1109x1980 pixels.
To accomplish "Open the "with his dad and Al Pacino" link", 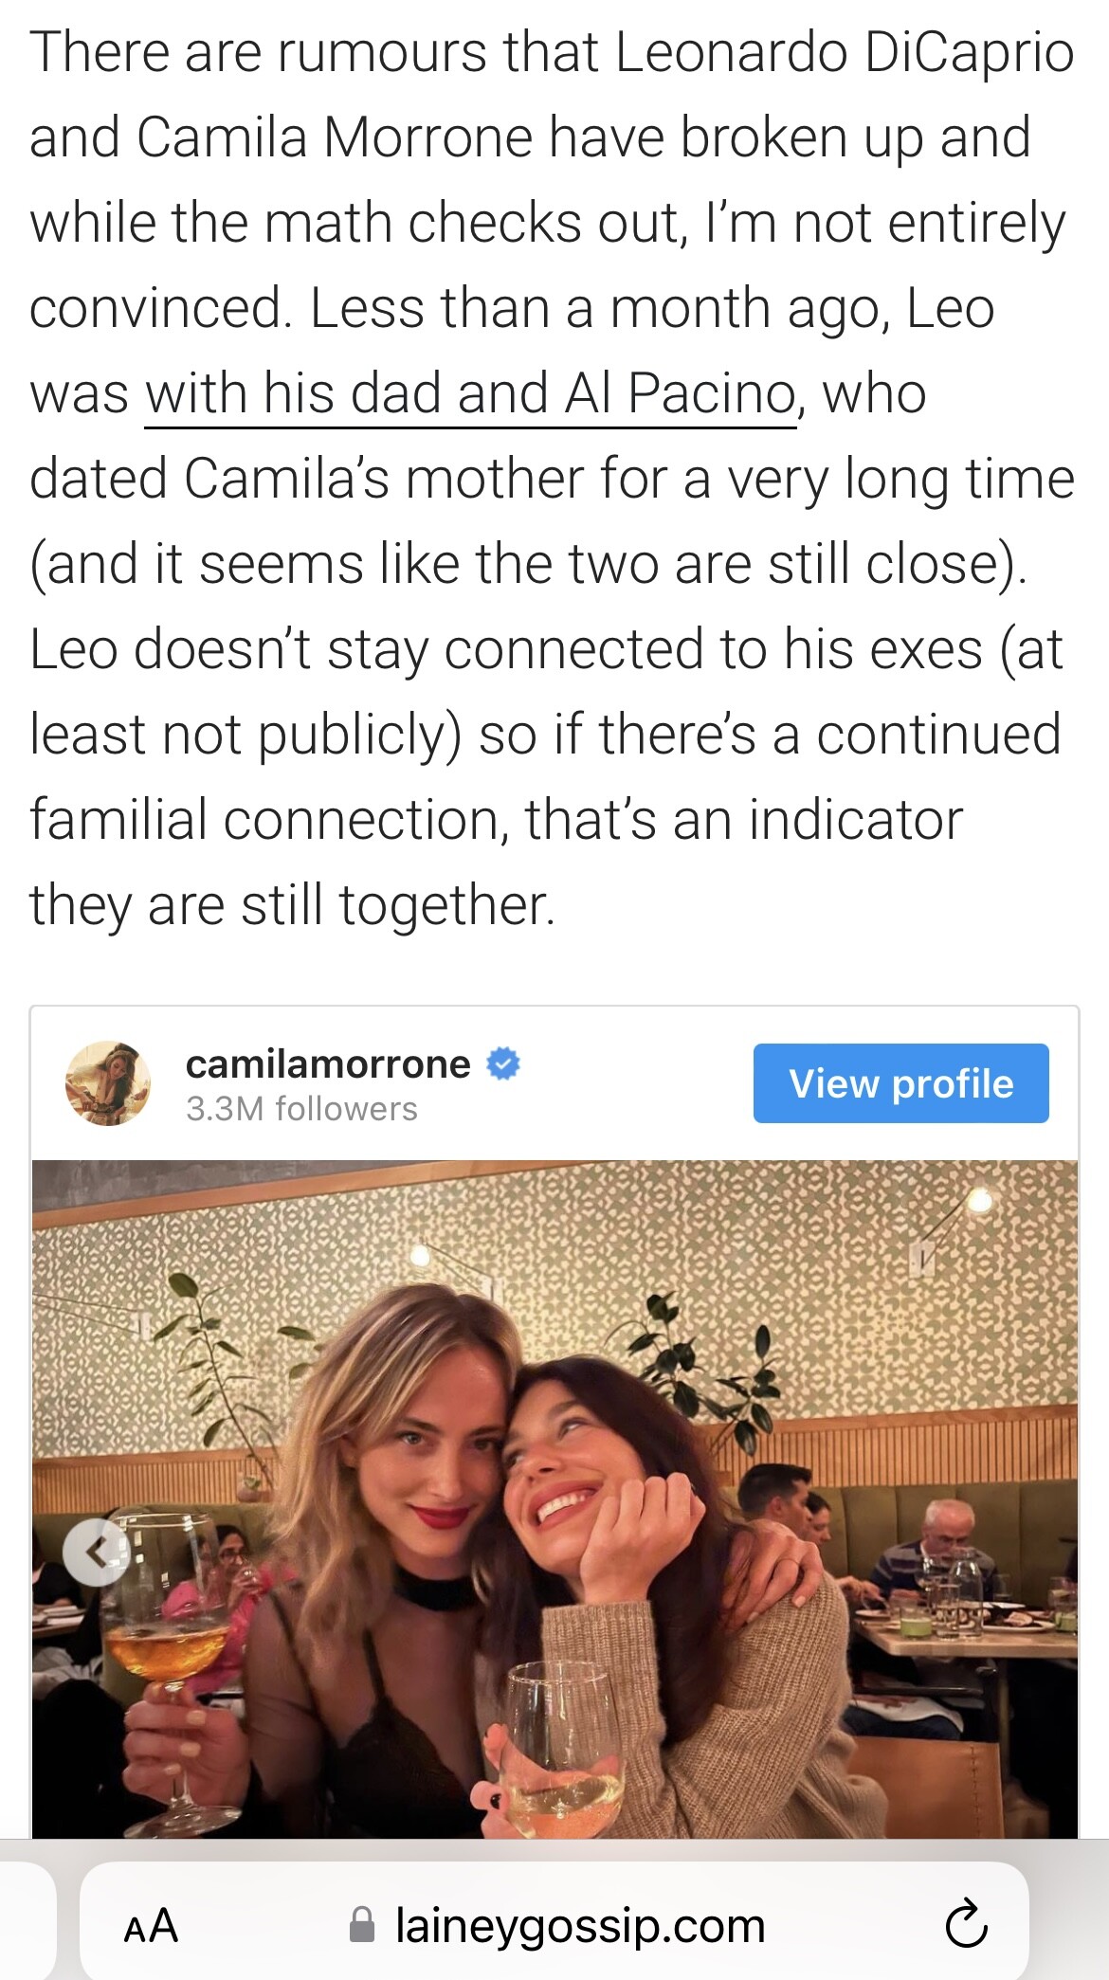I will [469, 393].
